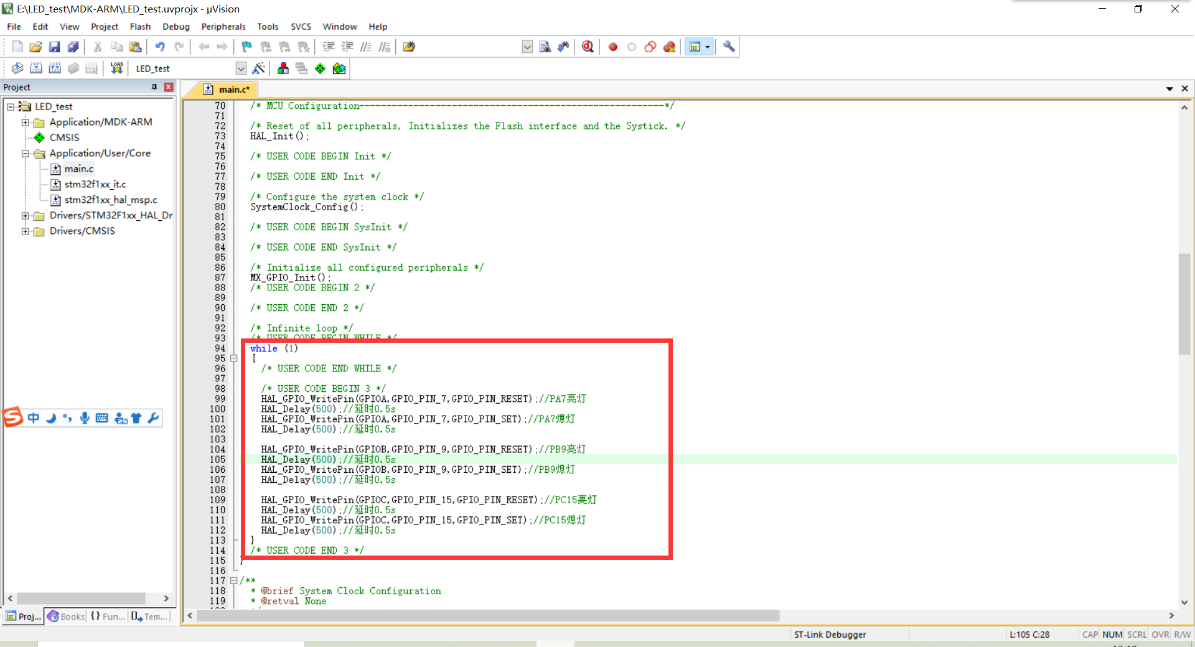Screen dimensions: 1195x647
Task: Indent selected lines using the Indent icon
Action: (329, 47)
